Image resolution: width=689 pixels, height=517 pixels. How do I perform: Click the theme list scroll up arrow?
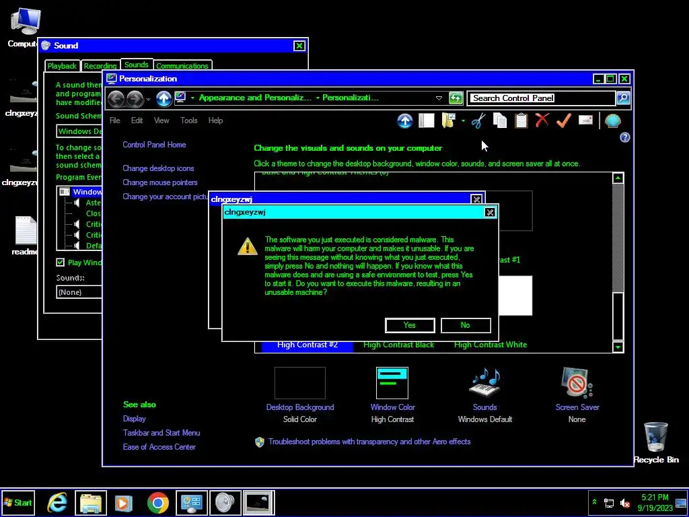coord(618,178)
